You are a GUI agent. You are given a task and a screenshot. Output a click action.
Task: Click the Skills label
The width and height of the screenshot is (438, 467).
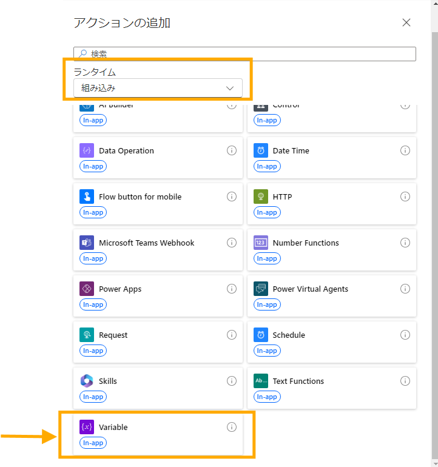tap(107, 381)
